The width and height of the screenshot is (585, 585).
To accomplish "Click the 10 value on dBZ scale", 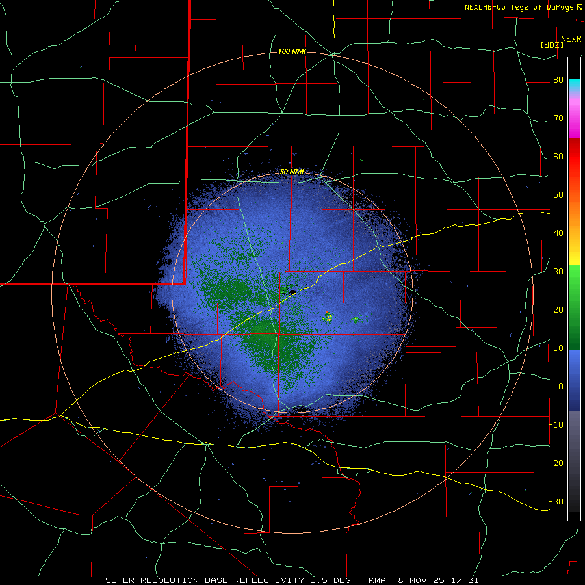I will [558, 348].
